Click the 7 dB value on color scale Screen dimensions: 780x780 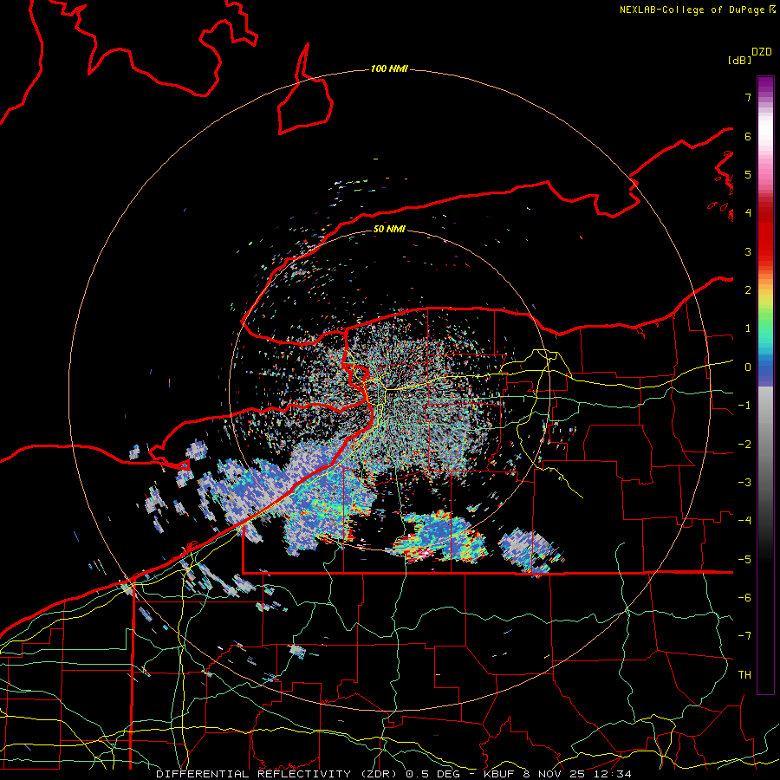(748, 97)
